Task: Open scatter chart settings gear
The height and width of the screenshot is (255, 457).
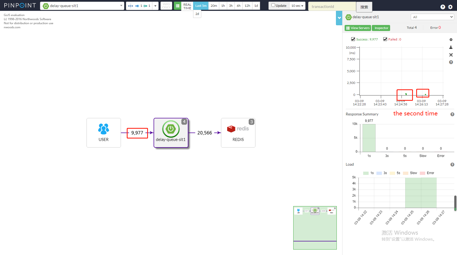Action: pyautogui.click(x=451, y=40)
